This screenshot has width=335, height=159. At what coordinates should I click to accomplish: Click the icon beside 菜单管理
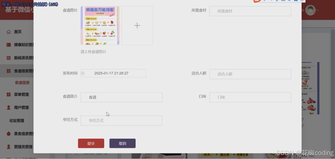(8, 94)
